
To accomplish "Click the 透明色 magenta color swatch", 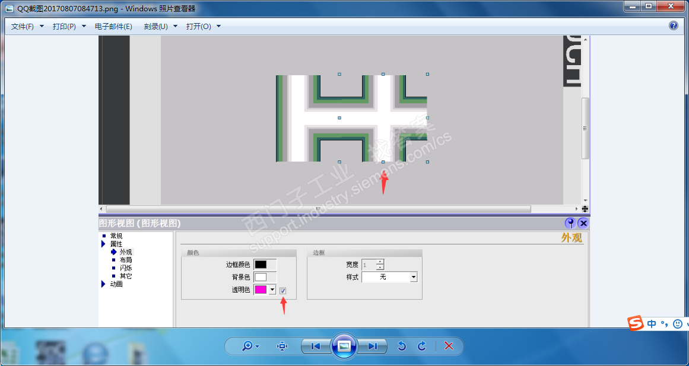I will 261,290.
